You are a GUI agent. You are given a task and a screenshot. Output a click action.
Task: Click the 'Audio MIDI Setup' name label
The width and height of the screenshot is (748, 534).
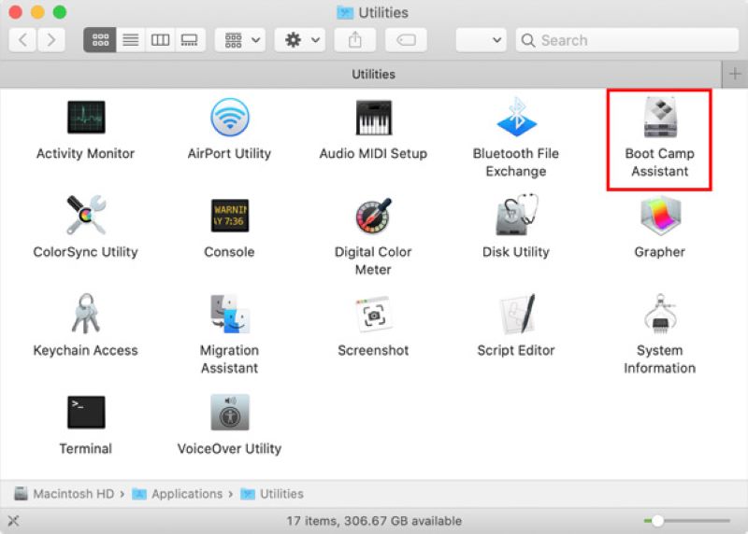click(x=373, y=153)
